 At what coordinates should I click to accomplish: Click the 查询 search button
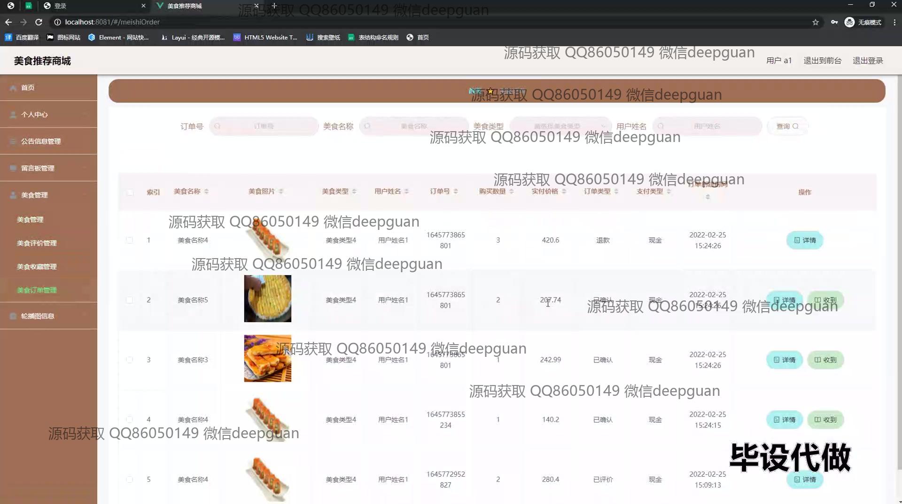pyautogui.click(x=787, y=126)
